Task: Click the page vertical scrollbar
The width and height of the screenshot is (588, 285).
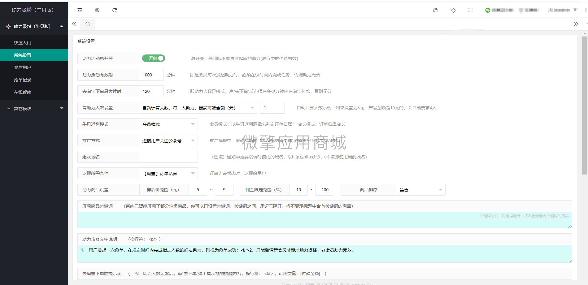Action: tap(585, 105)
